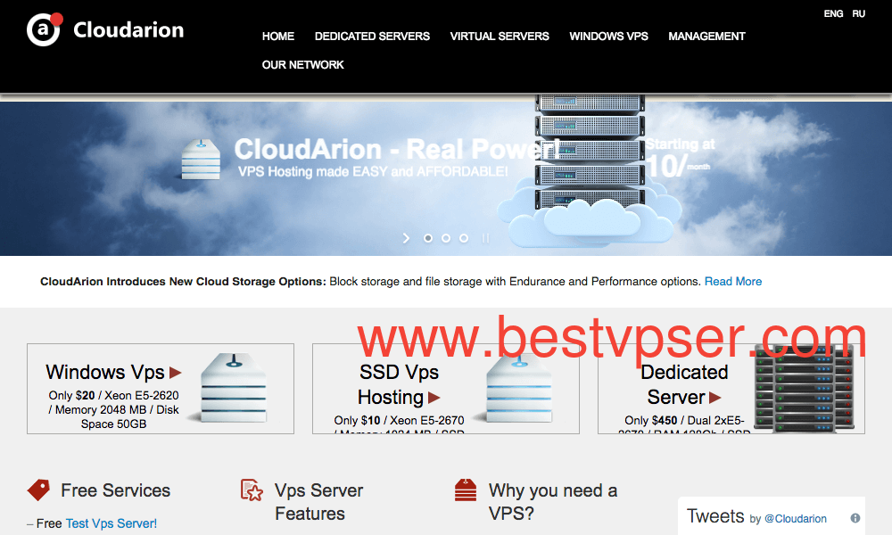Click the slider next arrow chevron
The height and width of the screenshot is (535, 892).
click(406, 238)
